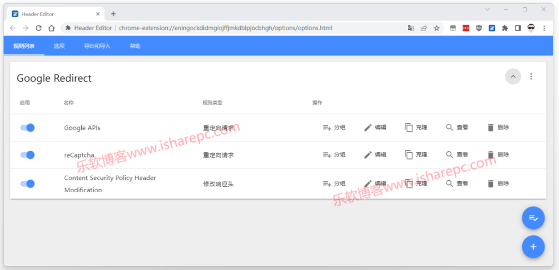The width and height of the screenshot is (559, 270).
Task: Open the profile avatar menu
Action: click(531, 28)
